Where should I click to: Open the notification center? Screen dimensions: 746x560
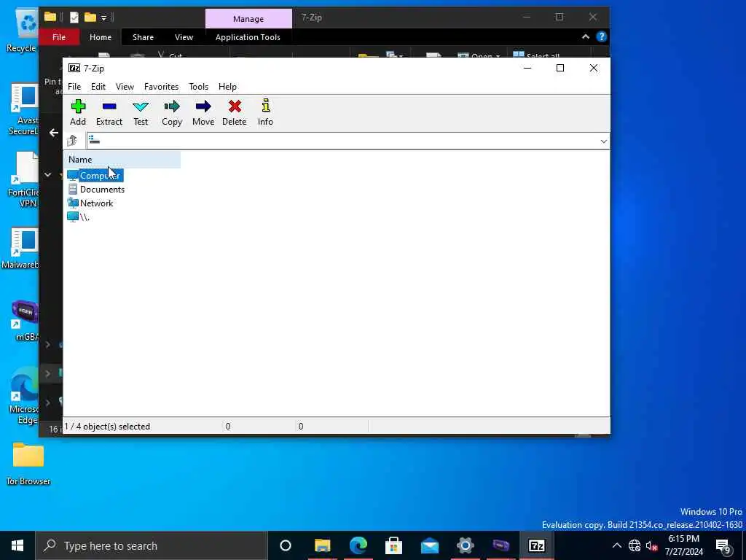[723, 545]
